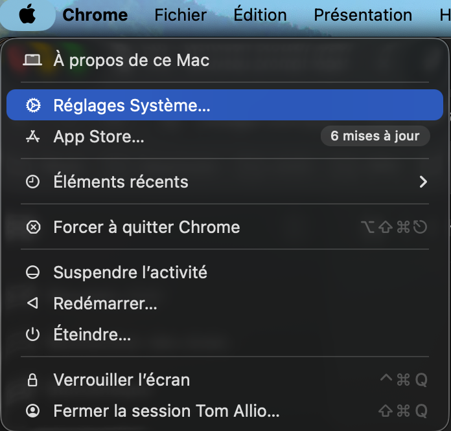Click the Apple logo menu icon
The image size is (451, 431).
click(x=27, y=15)
